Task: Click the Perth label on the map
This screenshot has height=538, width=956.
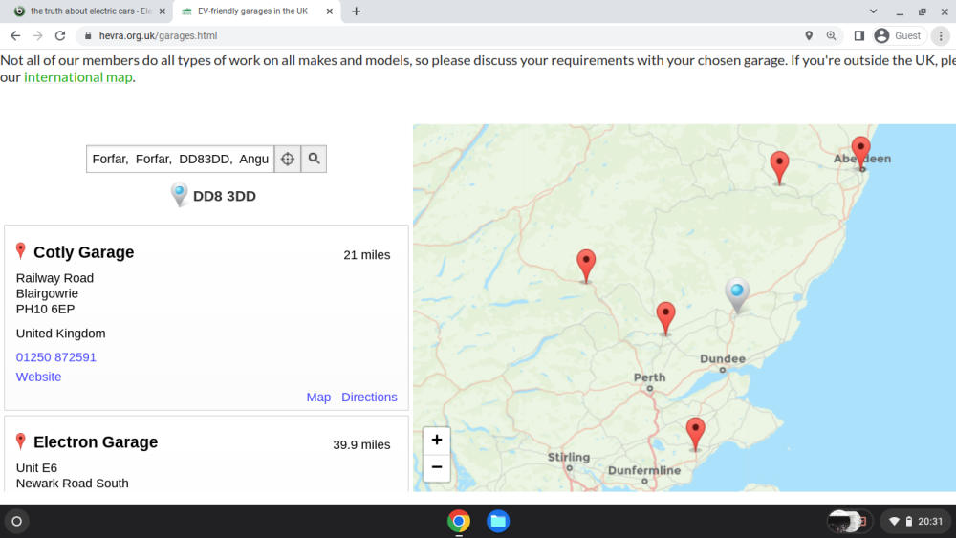Action: [x=649, y=377]
